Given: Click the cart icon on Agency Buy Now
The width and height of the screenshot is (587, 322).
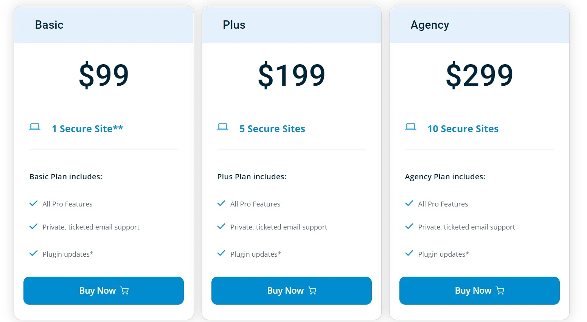Looking at the screenshot, I should (x=500, y=291).
